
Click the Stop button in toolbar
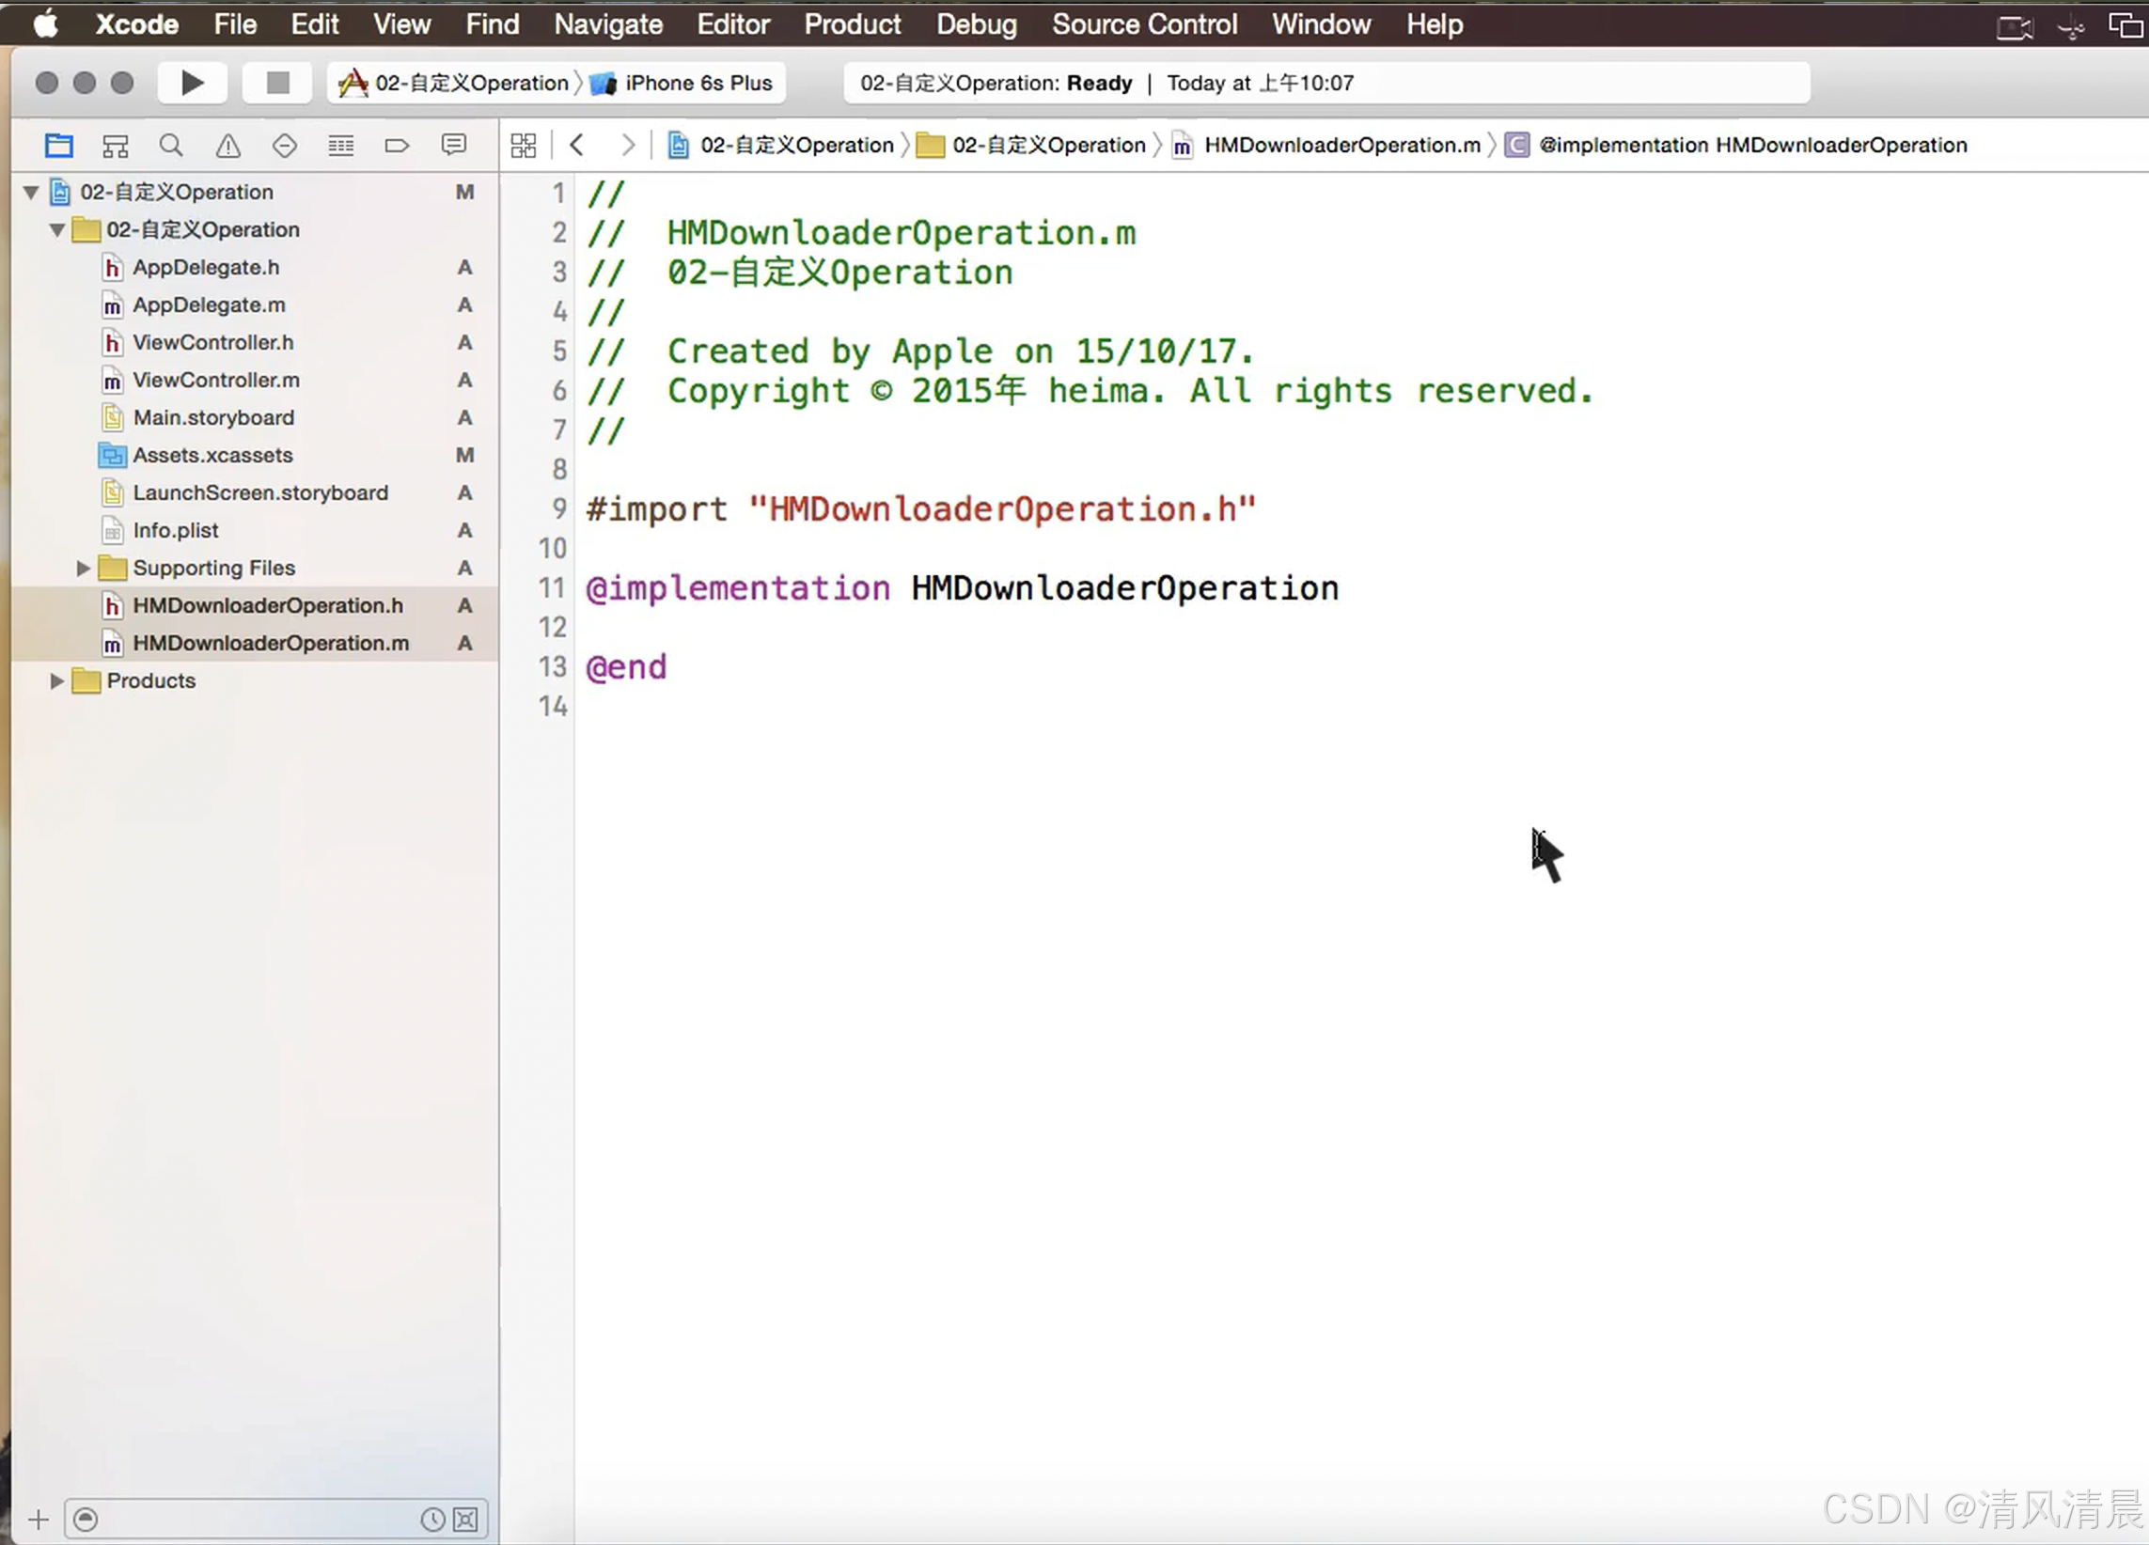(276, 84)
